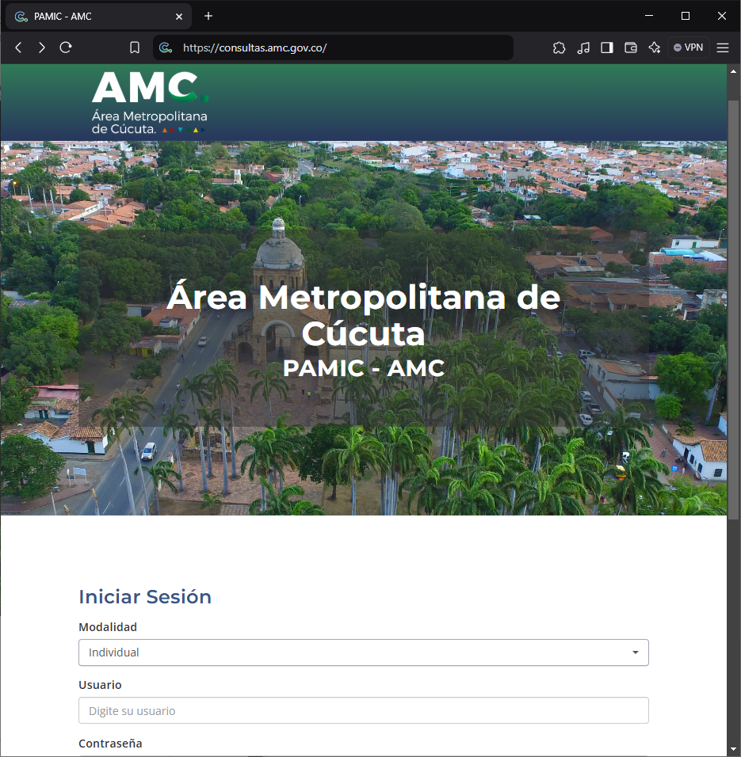Open the browser hamburger main menu
741x757 pixels.
click(x=723, y=48)
